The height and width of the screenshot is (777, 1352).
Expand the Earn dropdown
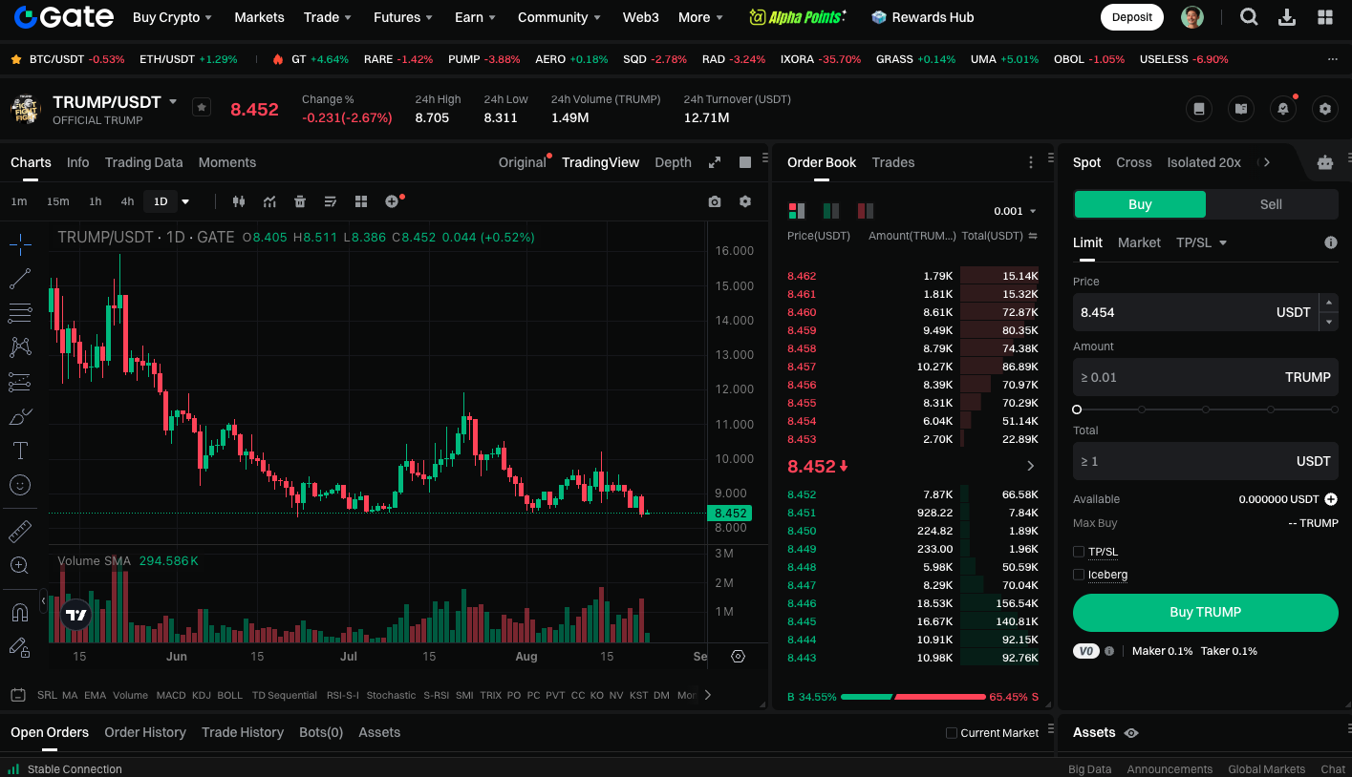click(x=476, y=17)
